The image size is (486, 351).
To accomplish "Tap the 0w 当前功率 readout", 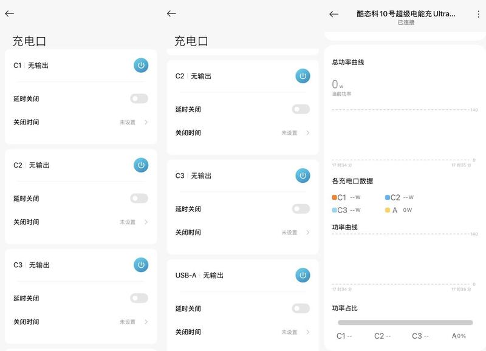I will coord(341,87).
